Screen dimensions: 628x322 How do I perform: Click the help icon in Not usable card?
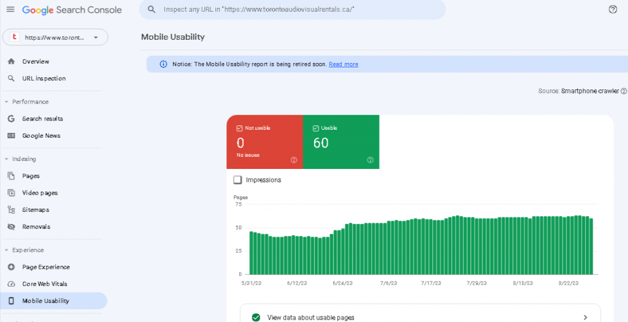pyautogui.click(x=294, y=160)
